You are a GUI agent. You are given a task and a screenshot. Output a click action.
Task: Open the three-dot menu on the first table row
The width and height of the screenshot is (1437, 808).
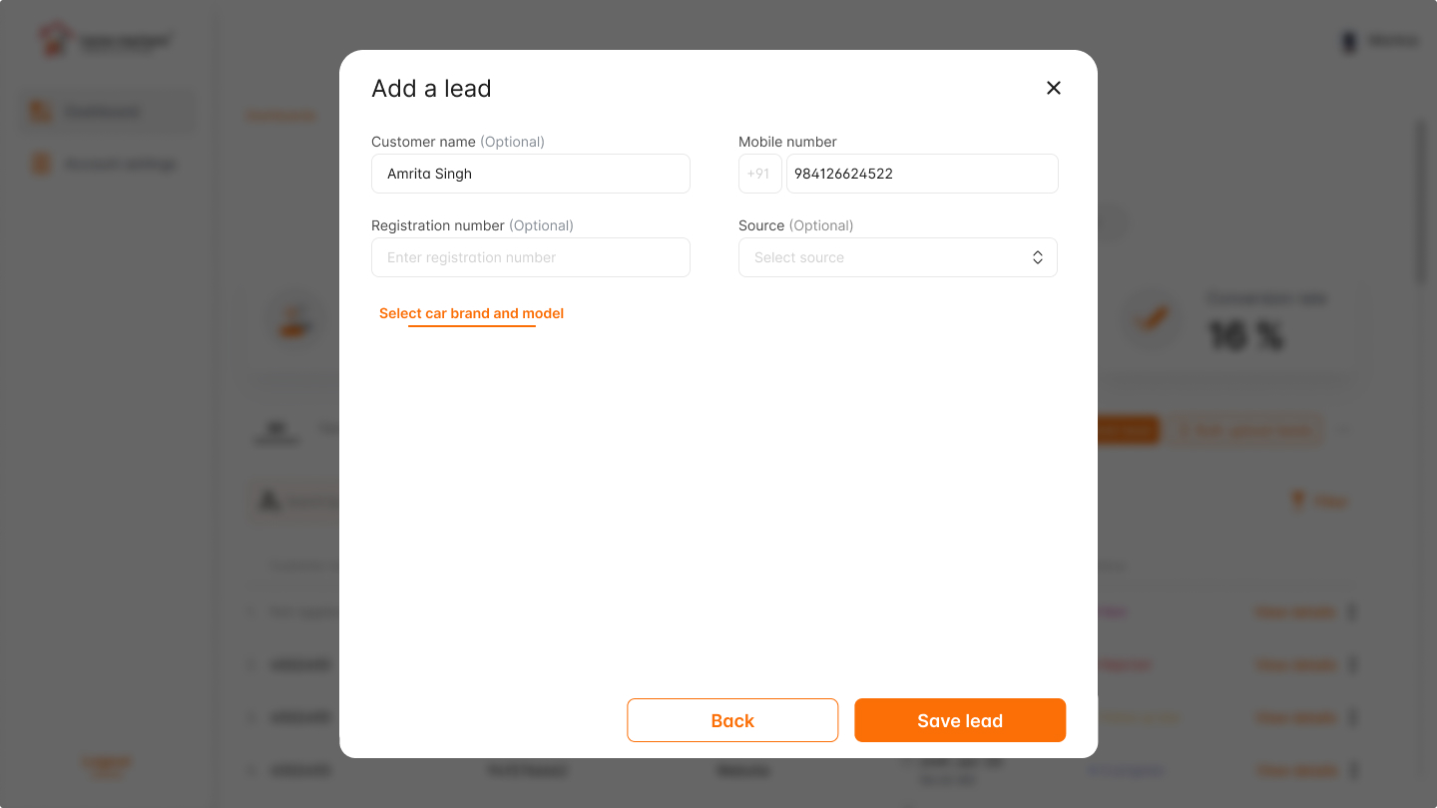click(x=1352, y=611)
